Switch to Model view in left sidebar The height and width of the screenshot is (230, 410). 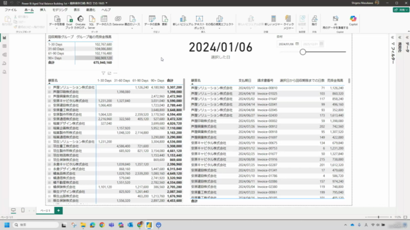click(x=4, y=55)
